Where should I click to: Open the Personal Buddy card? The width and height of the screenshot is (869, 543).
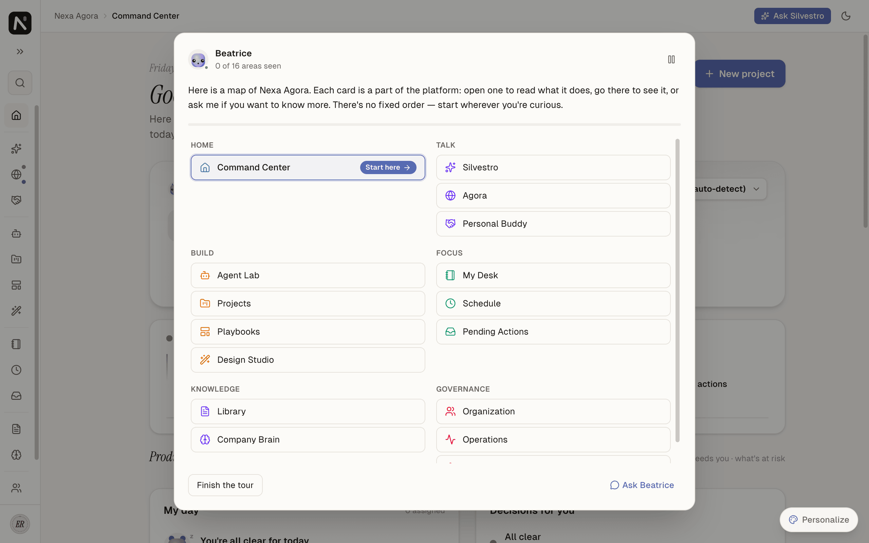tap(553, 224)
